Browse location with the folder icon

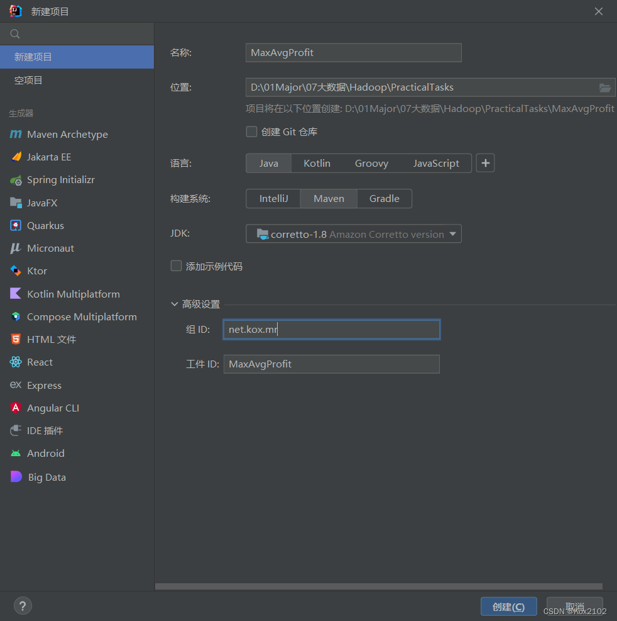(x=604, y=87)
